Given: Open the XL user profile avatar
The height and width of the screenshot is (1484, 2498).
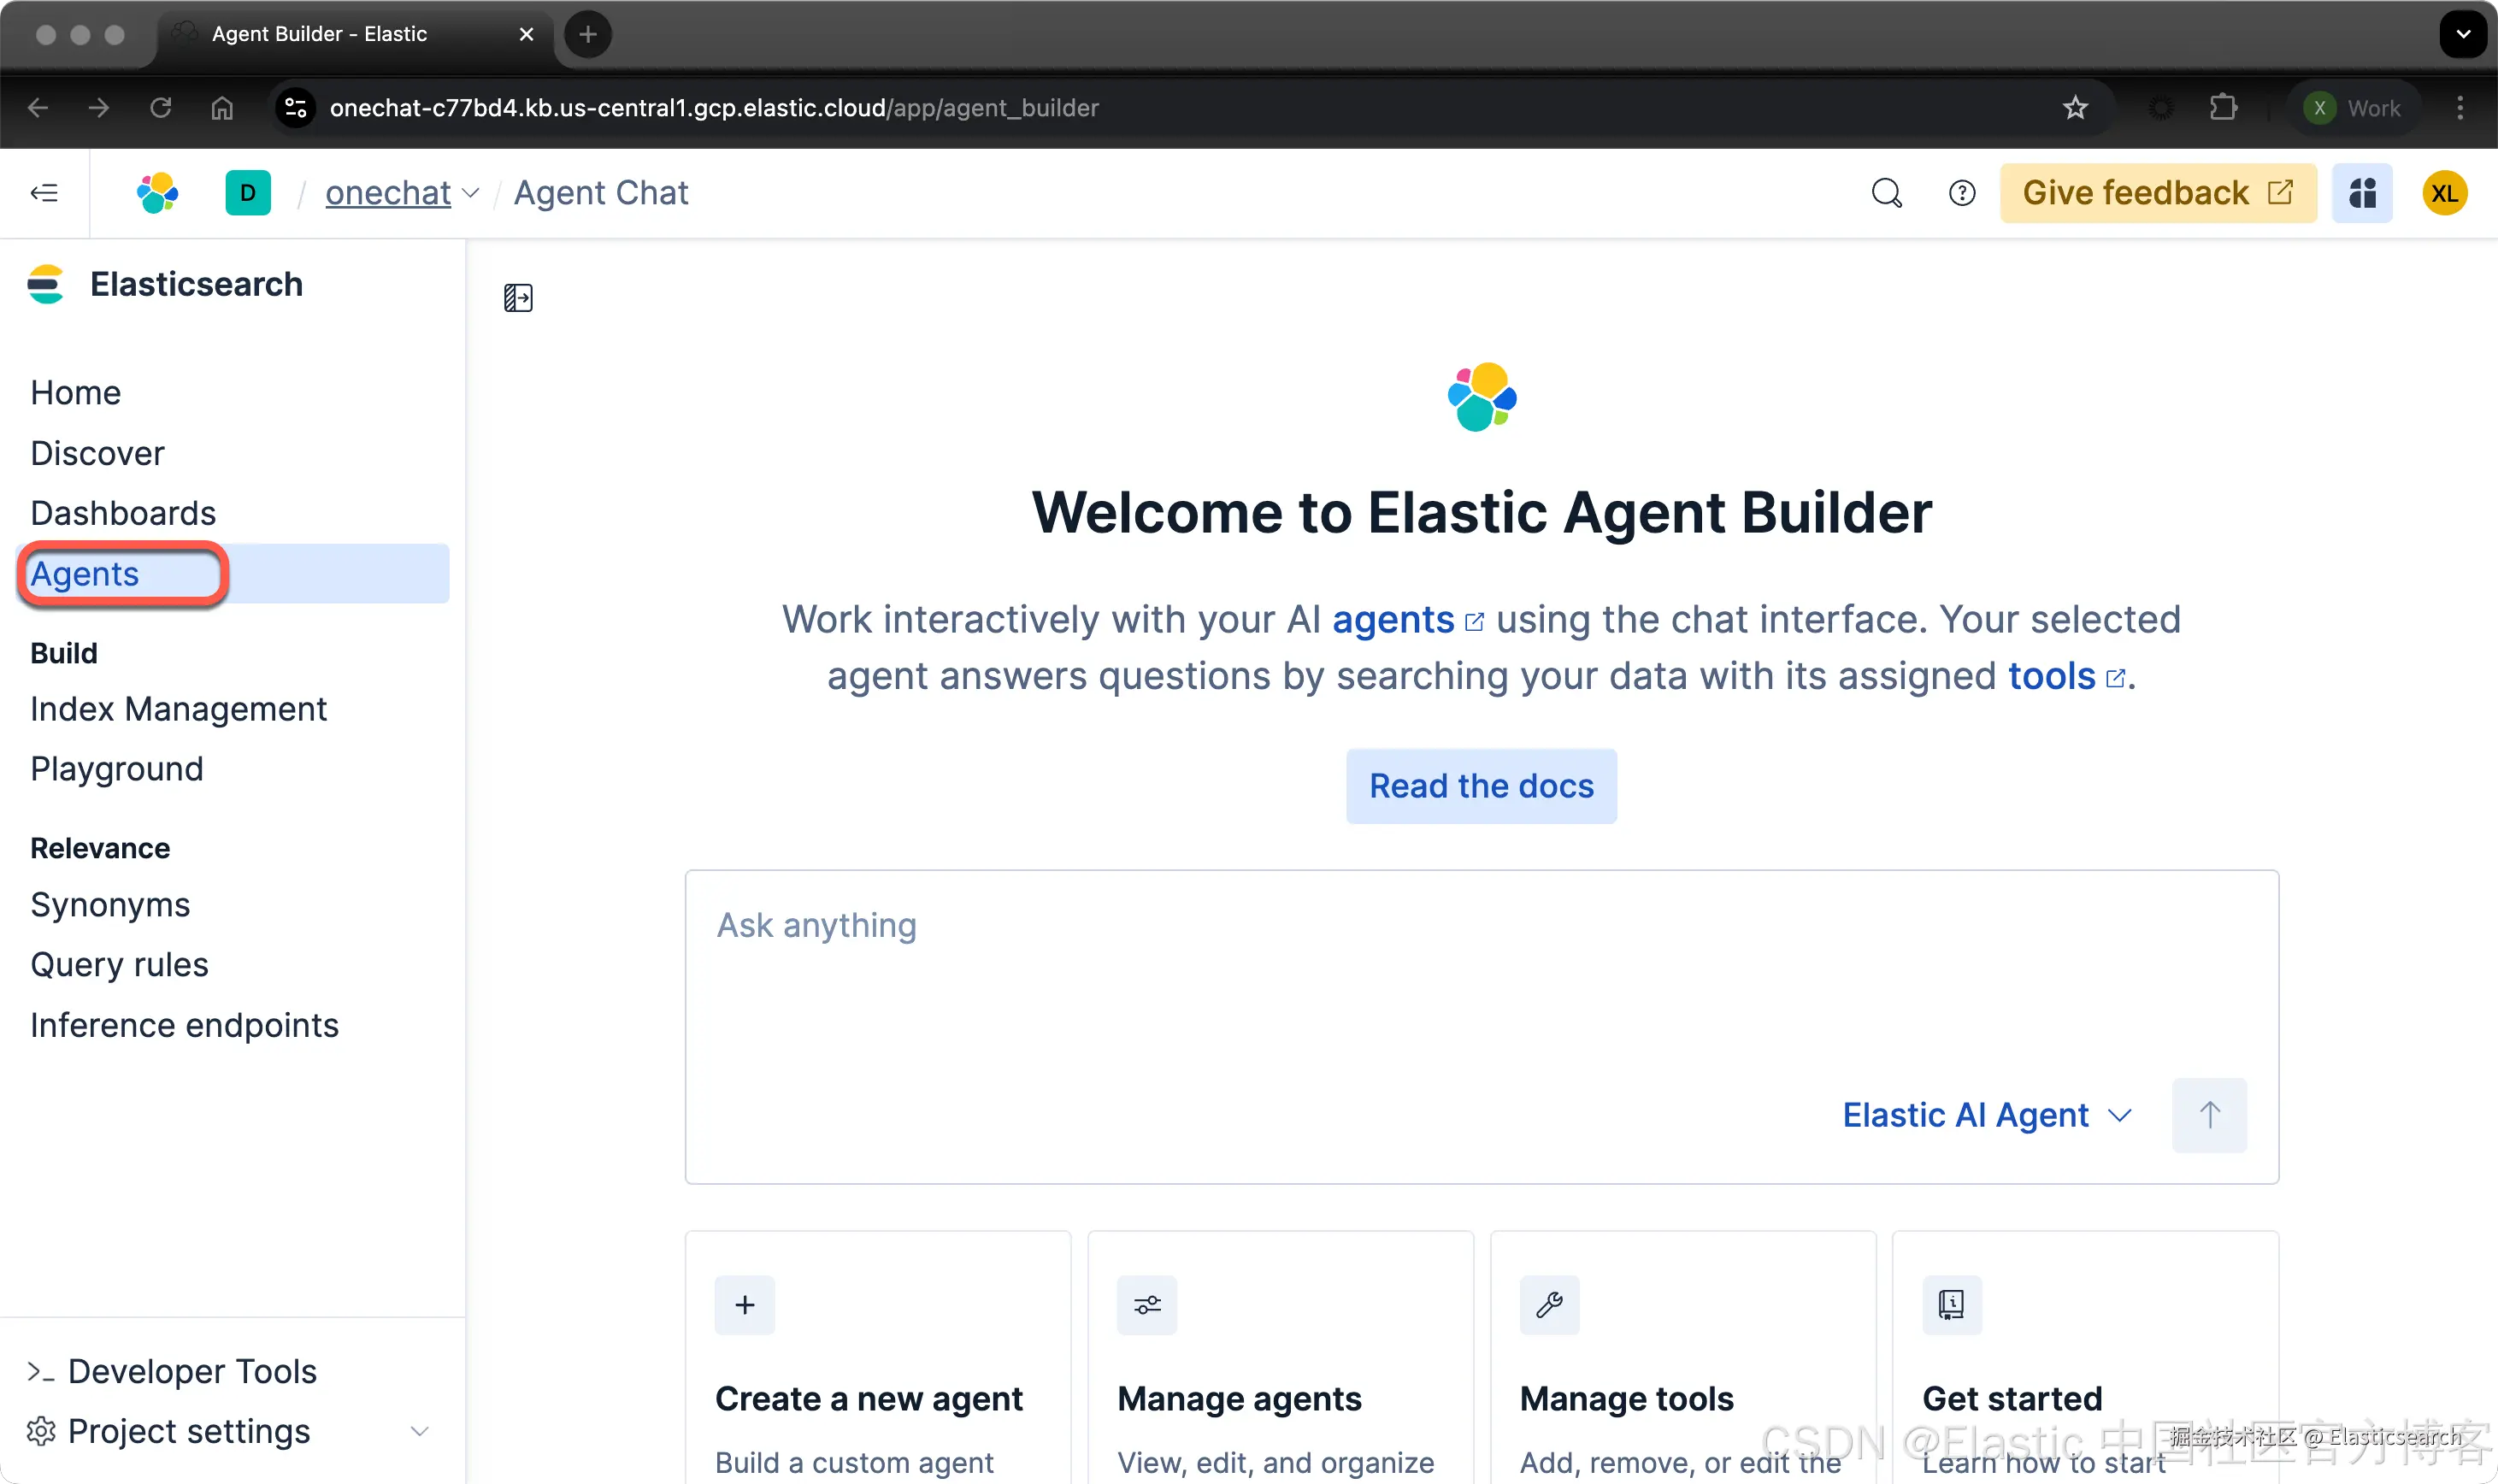Looking at the screenshot, I should click(x=2445, y=193).
